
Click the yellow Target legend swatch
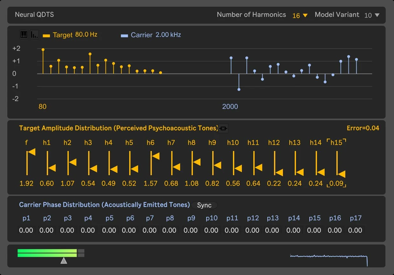tap(46, 36)
